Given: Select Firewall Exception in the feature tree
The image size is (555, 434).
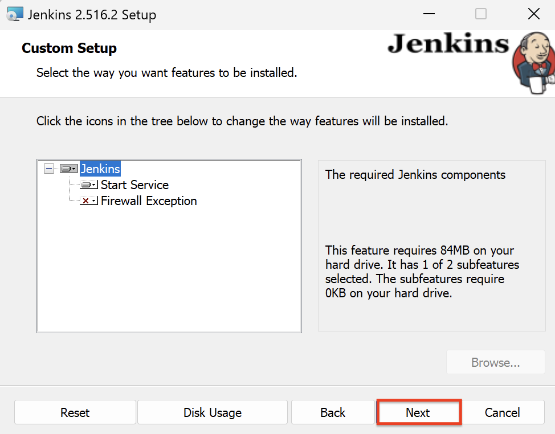Looking at the screenshot, I should 149,200.
